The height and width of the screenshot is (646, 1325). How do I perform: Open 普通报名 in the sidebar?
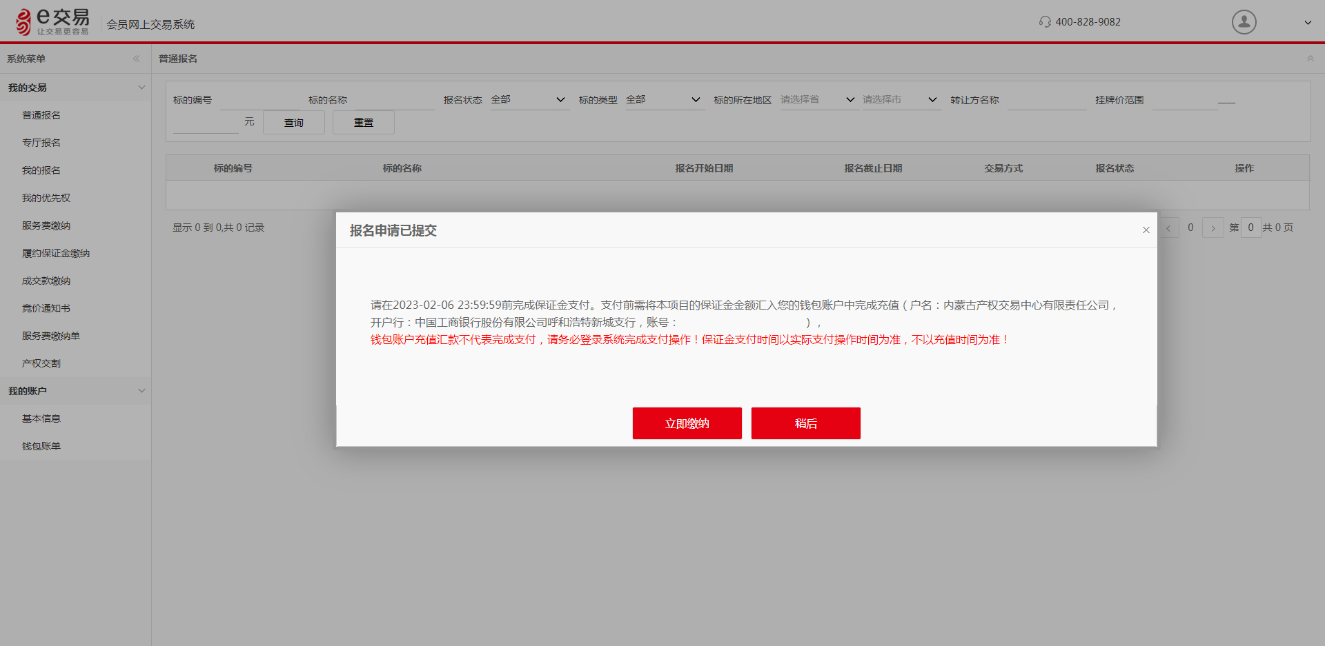(x=41, y=115)
